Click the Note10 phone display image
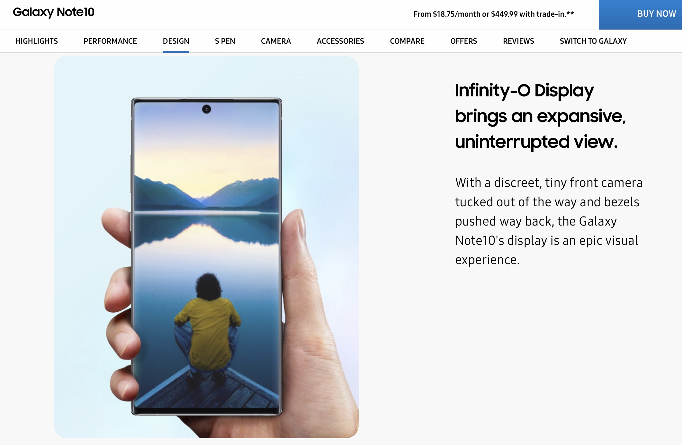The width and height of the screenshot is (682, 445). 206,256
